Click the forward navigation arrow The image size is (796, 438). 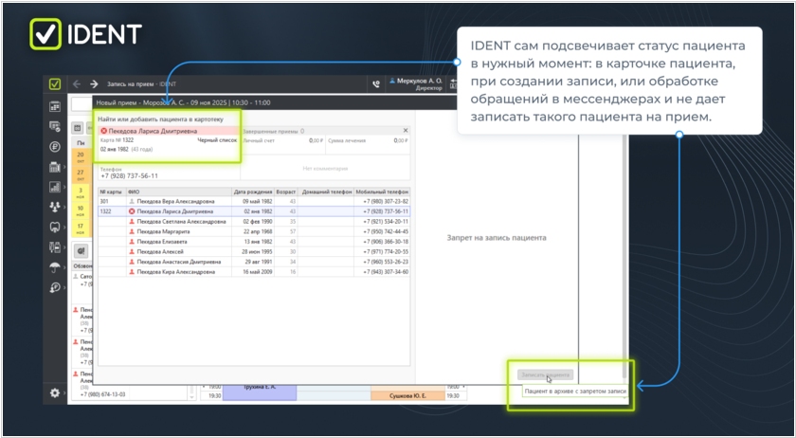point(94,84)
